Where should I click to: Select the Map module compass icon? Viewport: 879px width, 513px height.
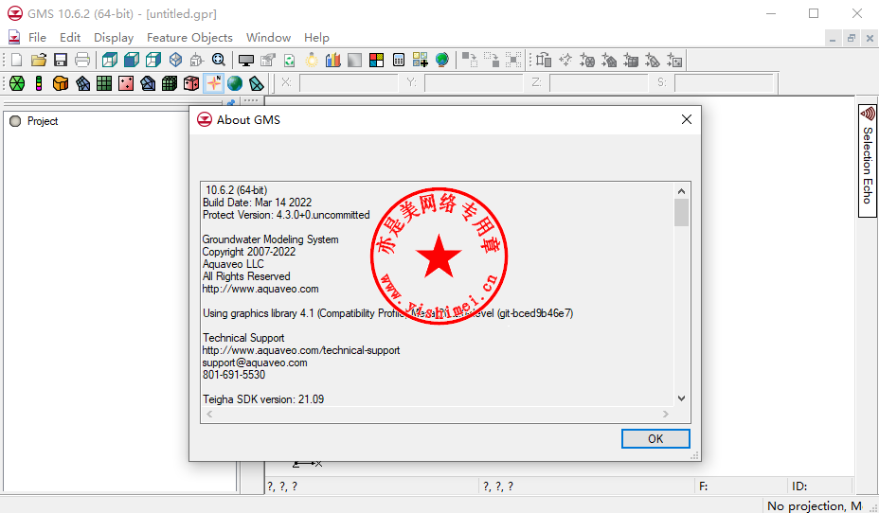click(213, 83)
